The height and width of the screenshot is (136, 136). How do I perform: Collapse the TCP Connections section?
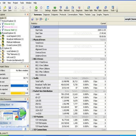[32, 129]
